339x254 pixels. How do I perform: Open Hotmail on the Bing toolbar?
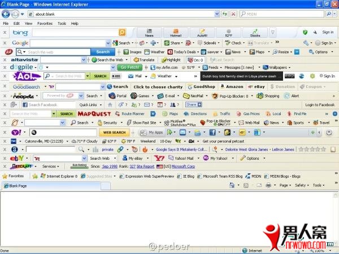pyautogui.click(x=176, y=33)
